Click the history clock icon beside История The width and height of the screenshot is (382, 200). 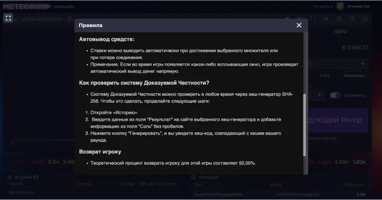(x=194, y=177)
